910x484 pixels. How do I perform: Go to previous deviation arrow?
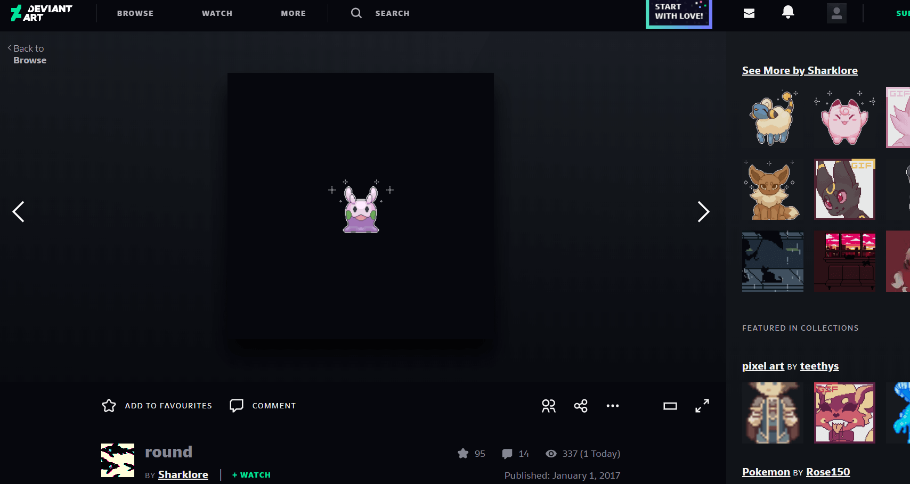(x=18, y=212)
